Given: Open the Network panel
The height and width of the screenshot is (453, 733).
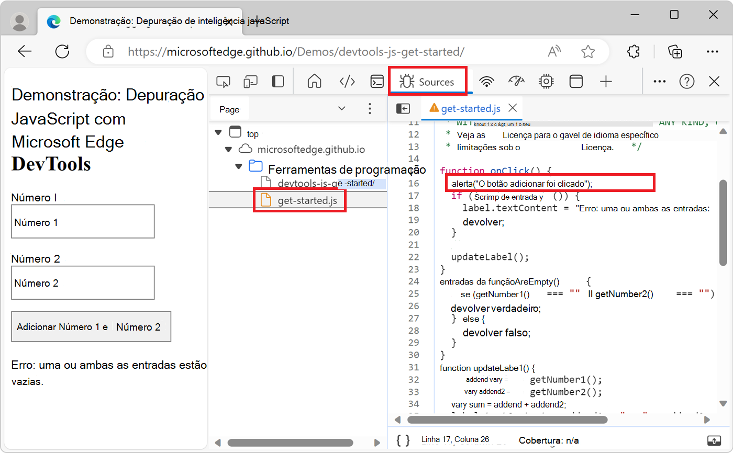Looking at the screenshot, I should (x=486, y=81).
